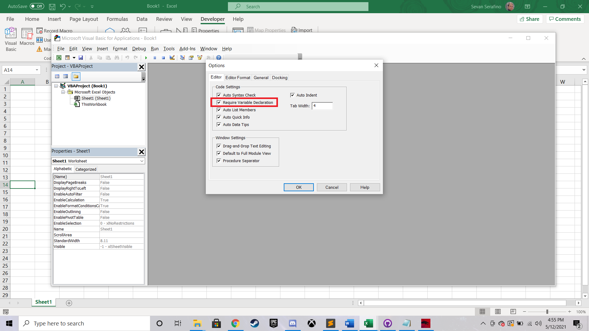The height and width of the screenshot is (331, 589).
Task: Click Comments button in Excel
Action: point(565,19)
